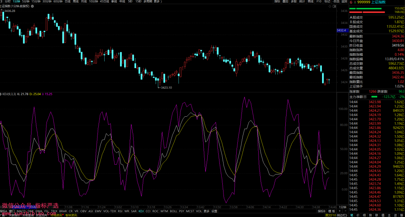Click the red G icon beside 999999
This screenshot has width=405, height=217.
point(351,2)
